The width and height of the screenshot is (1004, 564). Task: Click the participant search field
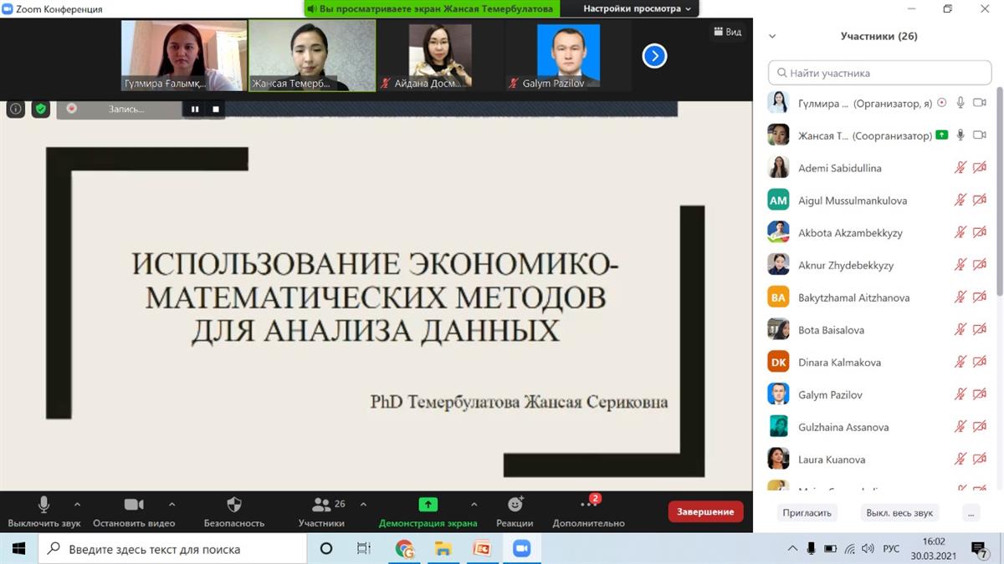pyautogui.click(x=878, y=73)
